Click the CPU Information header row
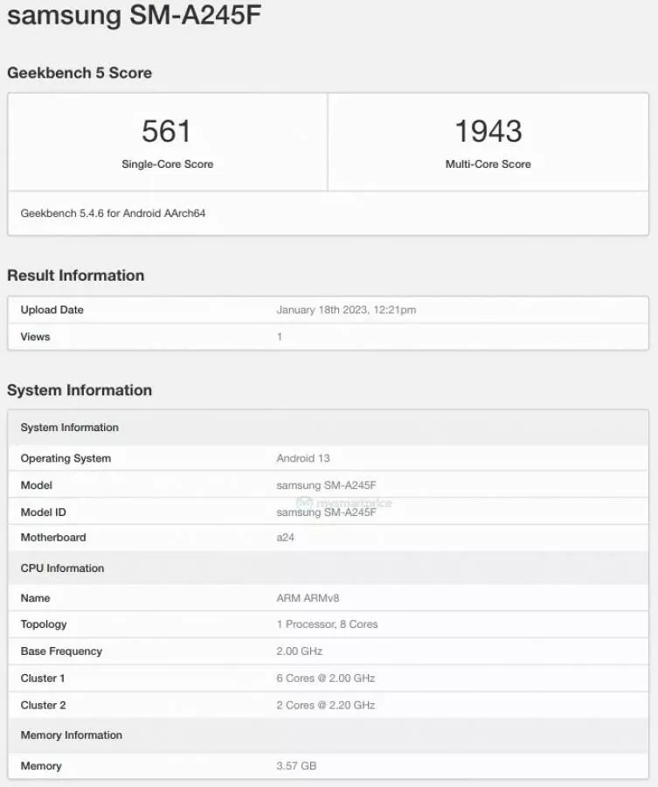658x787 pixels. [x=329, y=568]
